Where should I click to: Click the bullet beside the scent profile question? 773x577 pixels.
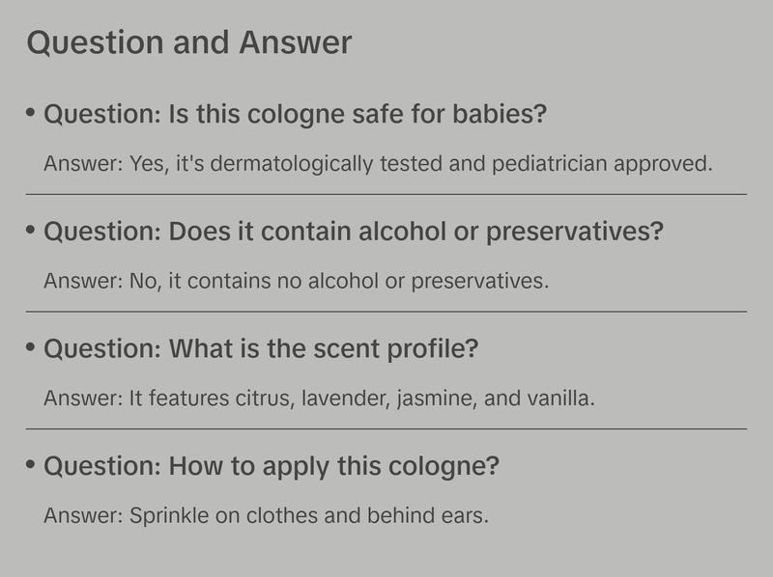coord(31,348)
